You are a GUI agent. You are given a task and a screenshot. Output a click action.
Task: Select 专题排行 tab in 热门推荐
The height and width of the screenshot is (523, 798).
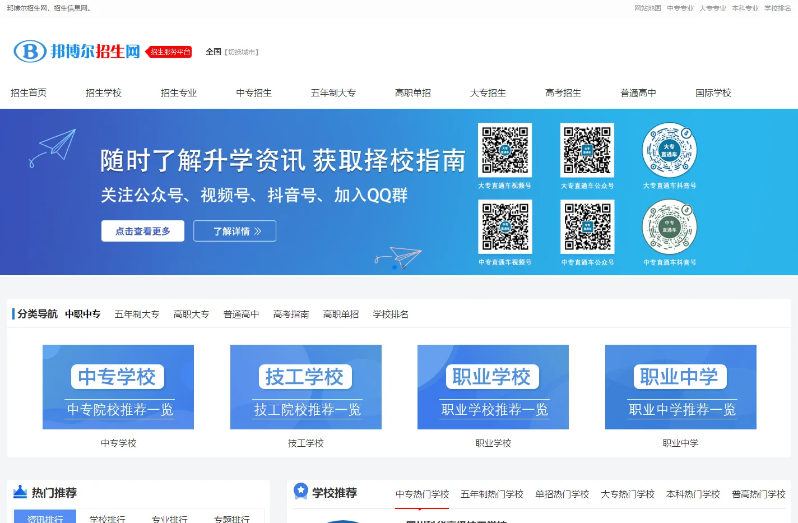click(232, 518)
